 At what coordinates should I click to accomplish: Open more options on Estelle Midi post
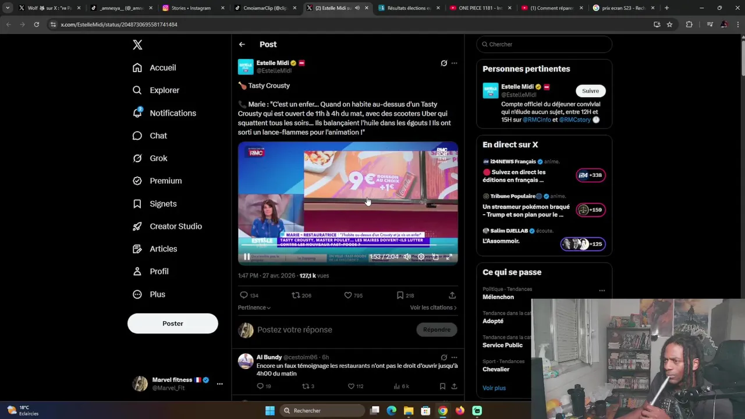(x=454, y=63)
